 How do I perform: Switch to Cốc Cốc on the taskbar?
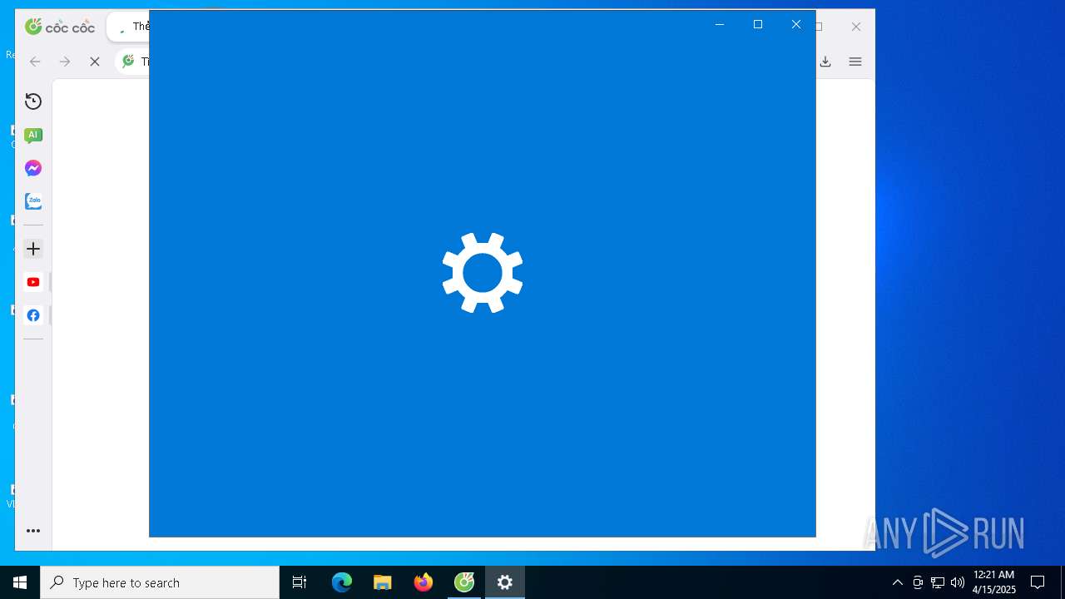tap(464, 582)
